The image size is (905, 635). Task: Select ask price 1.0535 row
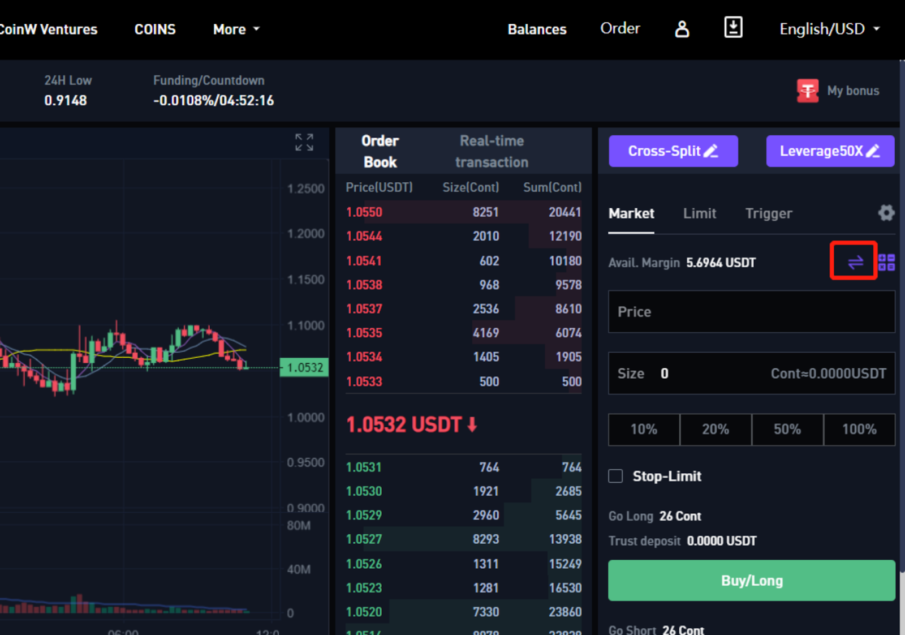click(463, 333)
